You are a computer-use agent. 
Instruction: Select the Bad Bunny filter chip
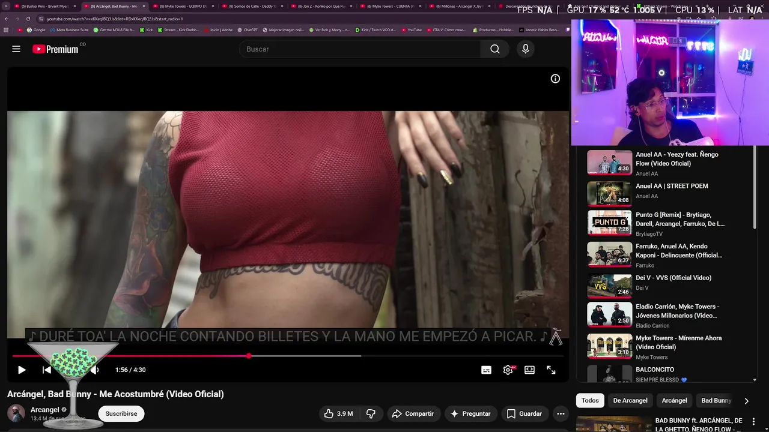point(716,401)
